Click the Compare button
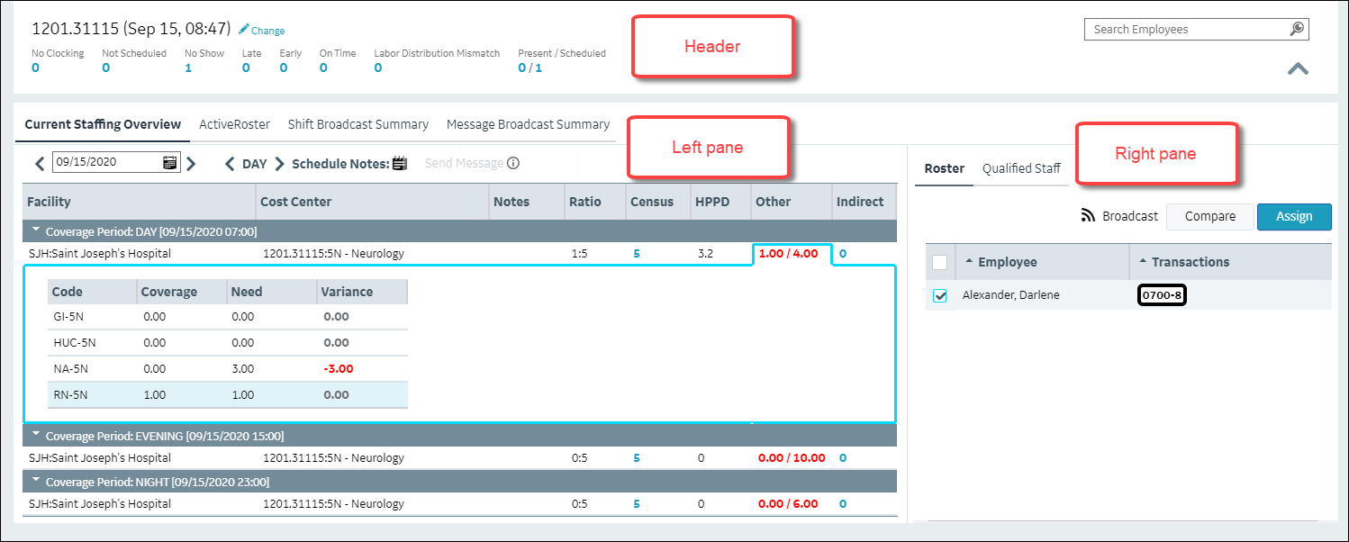 click(x=1209, y=217)
